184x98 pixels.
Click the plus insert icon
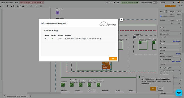pos(36,6)
